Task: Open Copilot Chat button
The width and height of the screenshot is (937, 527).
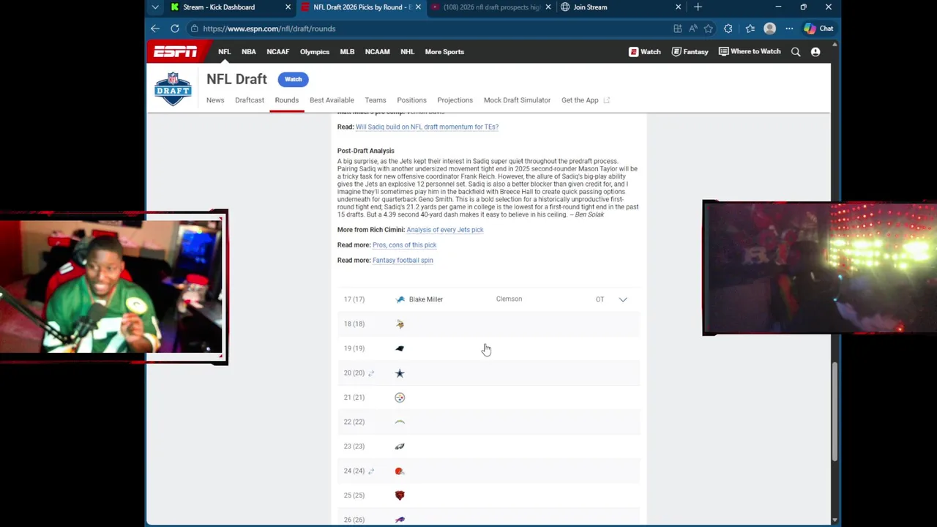Action: 818,29
